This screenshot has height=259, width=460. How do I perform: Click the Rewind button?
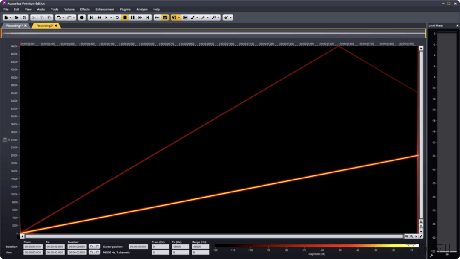(99, 17)
